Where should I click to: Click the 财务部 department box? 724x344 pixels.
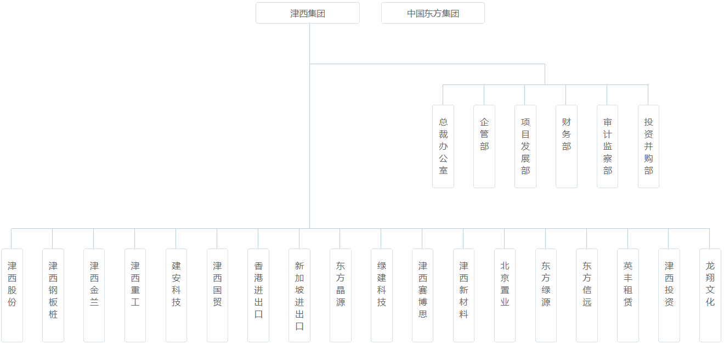tap(567, 146)
